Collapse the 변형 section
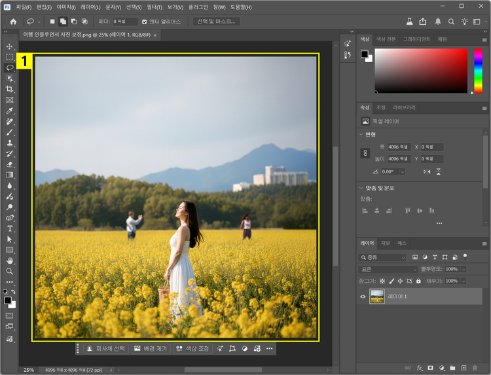This screenshot has width=491, height=375. [x=361, y=134]
